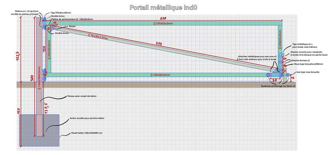Select the blue concrete foundation block

[39, 130]
